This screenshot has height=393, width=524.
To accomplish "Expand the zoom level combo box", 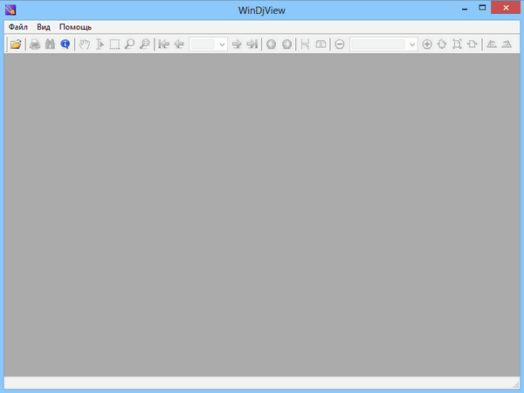I will (412, 44).
